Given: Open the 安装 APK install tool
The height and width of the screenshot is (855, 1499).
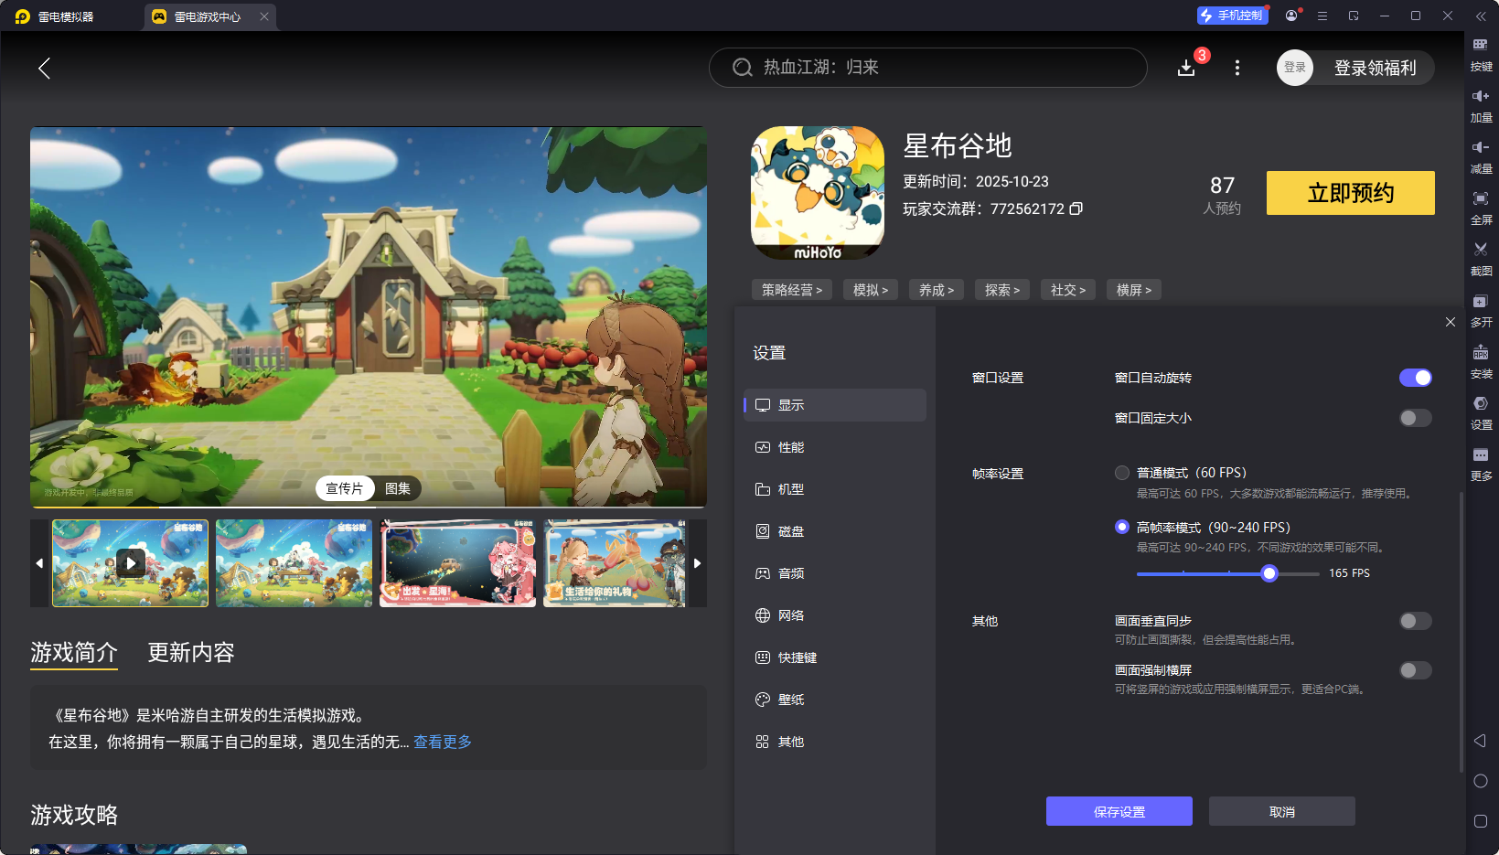Looking at the screenshot, I should click(1481, 361).
